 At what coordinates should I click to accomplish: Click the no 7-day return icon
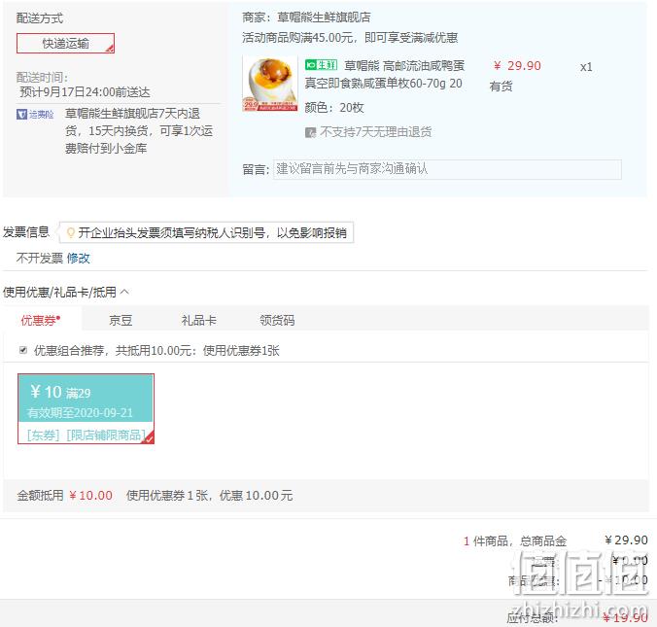point(310,133)
